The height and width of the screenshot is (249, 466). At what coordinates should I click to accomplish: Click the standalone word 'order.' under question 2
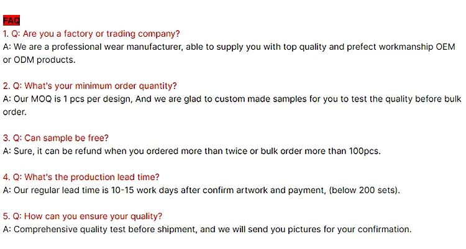(x=15, y=112)
